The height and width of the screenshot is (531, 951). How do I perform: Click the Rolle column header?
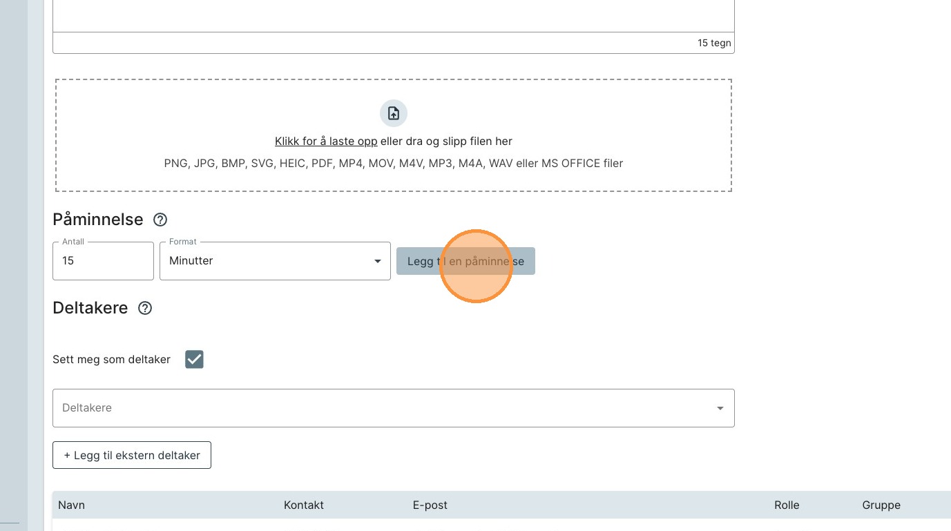click(x=787, y=505)
